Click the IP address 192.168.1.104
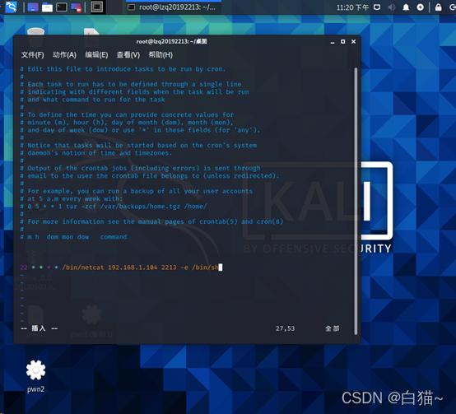 point(133,267)
